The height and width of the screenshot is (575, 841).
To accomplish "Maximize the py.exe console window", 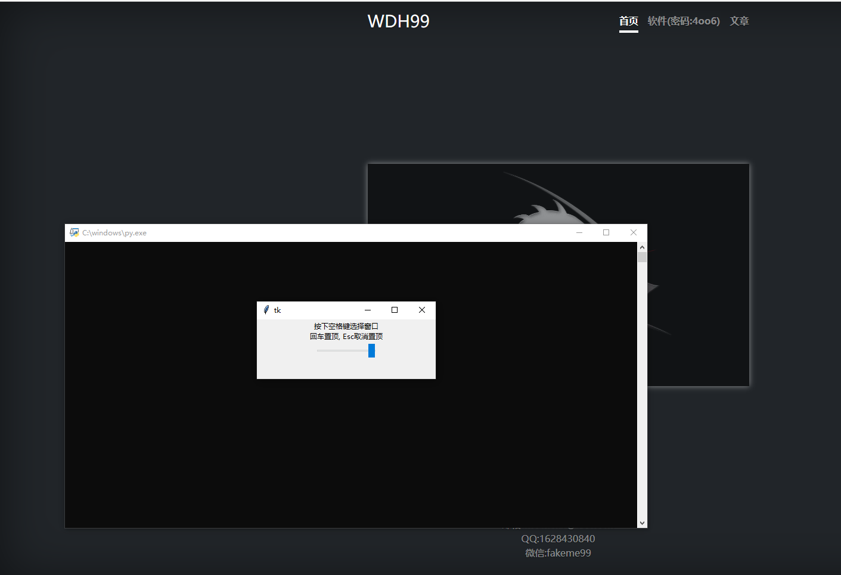I will pyautogui.click(x=606, y=232).
